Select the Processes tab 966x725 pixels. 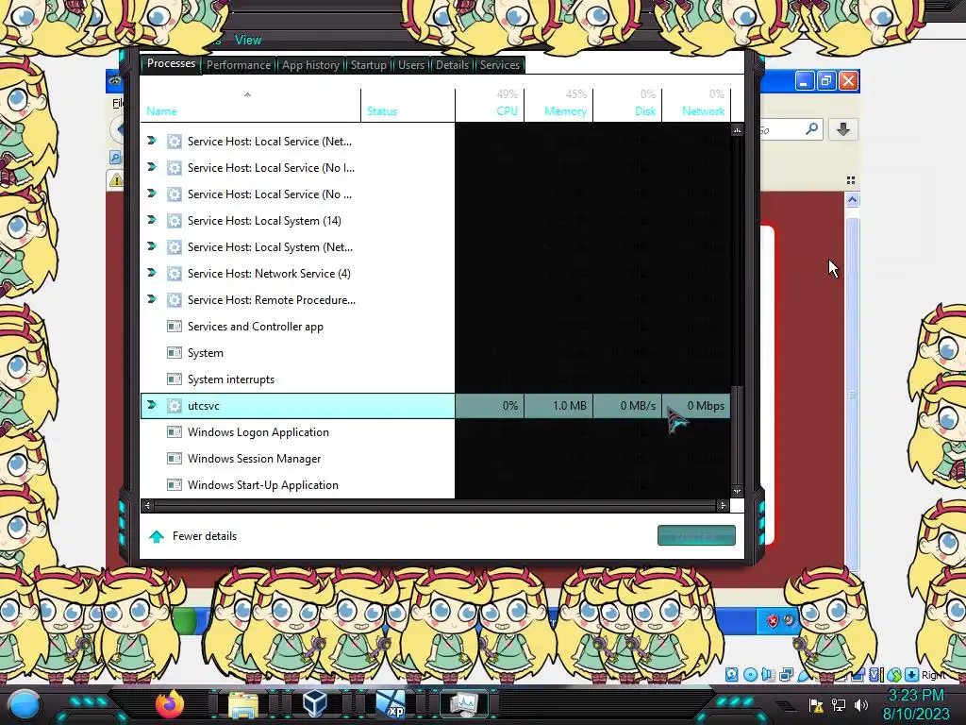(x=171, y=63)
